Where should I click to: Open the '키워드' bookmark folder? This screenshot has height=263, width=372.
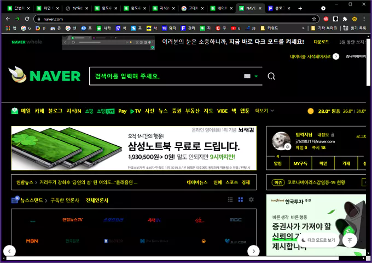pos(270,28)
